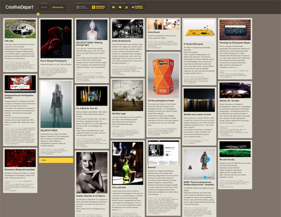The height and width of the screenshot is (217, 281).
Task: Open Paintings by Christopher Meeks title
Action: pos(235,43)
